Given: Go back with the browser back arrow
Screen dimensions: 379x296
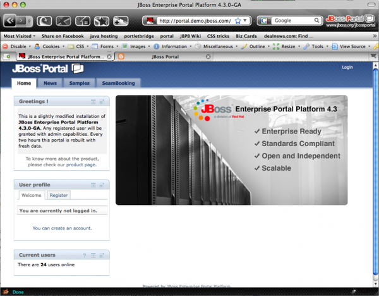Looking at the screenshot, I should [x=10, y=21].
